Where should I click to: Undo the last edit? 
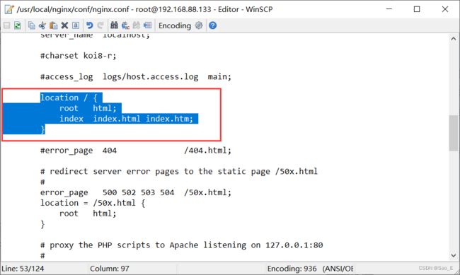point(89,25)
